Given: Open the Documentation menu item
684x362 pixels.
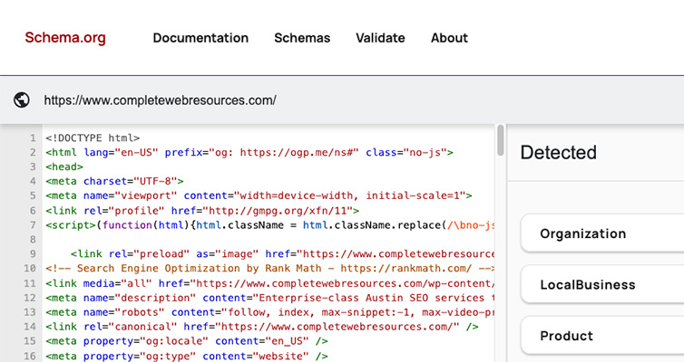Looking at the screenshot, I should tap(200, 38).
